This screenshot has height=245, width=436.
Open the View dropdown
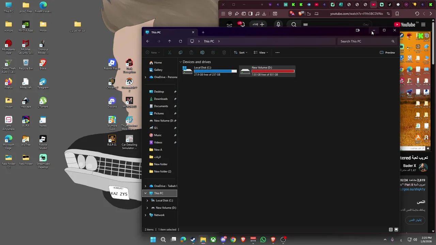point(261,52)
